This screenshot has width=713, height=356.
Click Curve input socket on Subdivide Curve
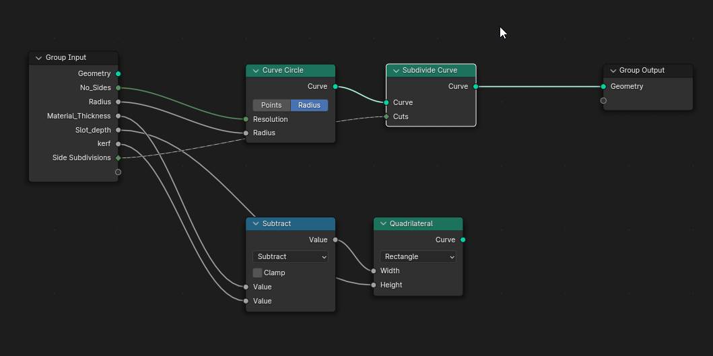(x=386, y=102)
